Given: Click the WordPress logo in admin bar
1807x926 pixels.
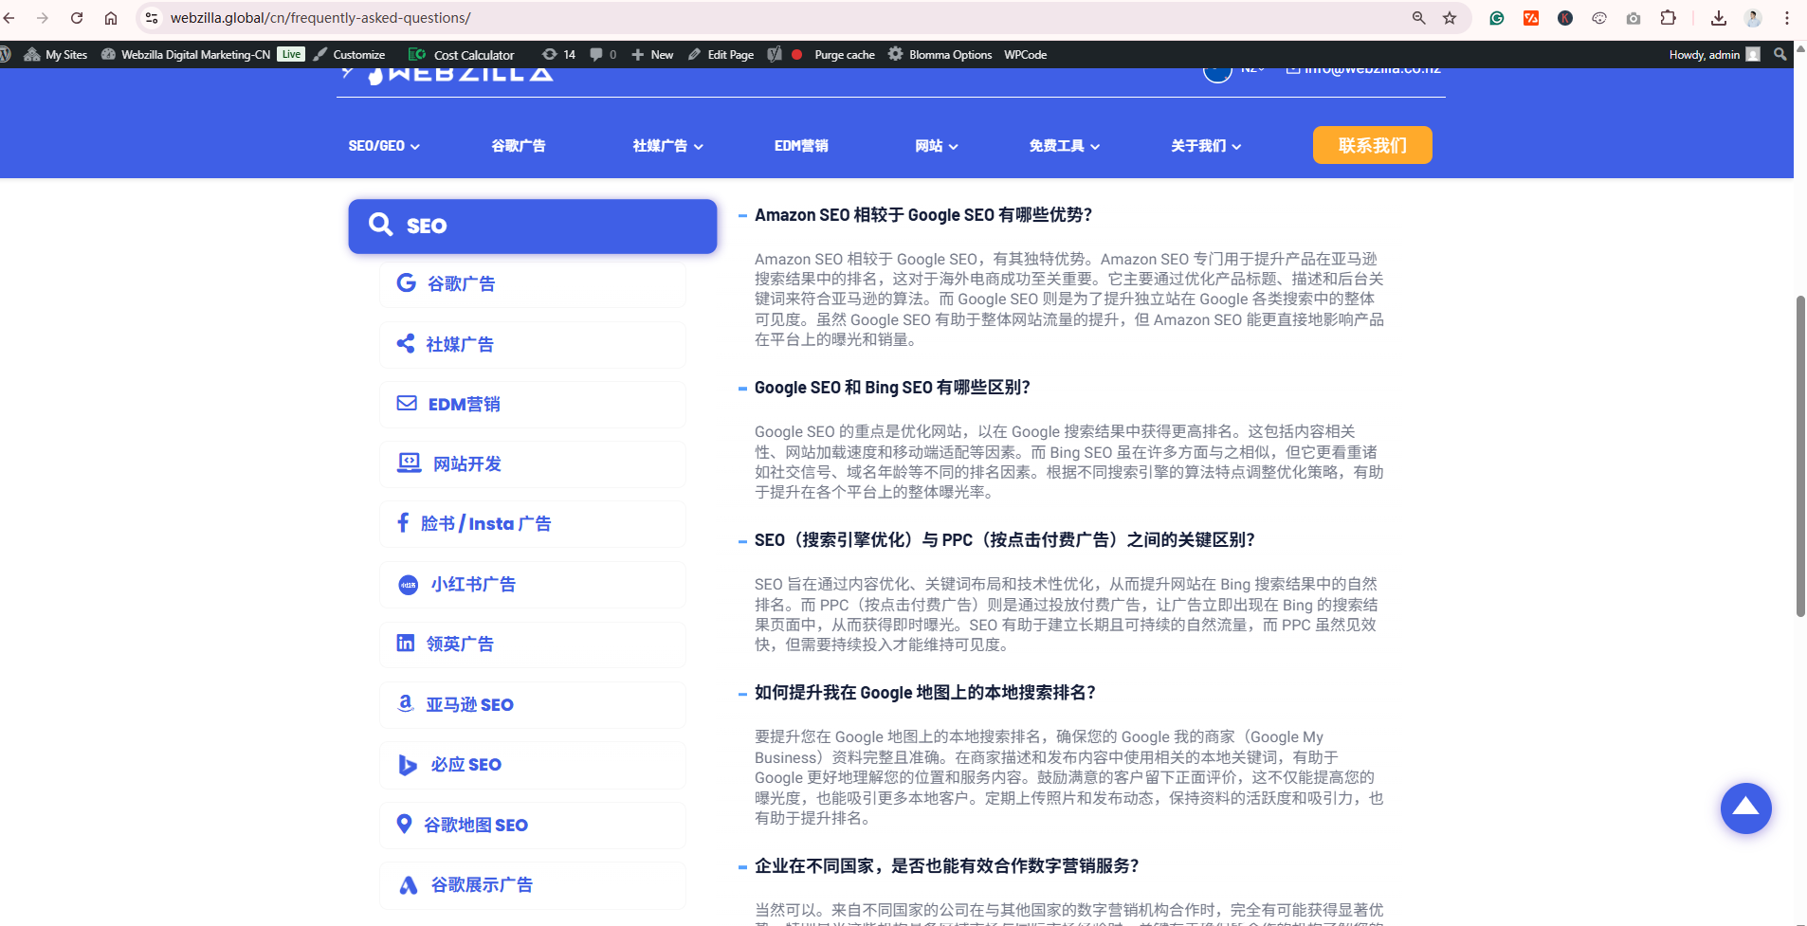Looking at the screenshot, I should tap(5, 54).
